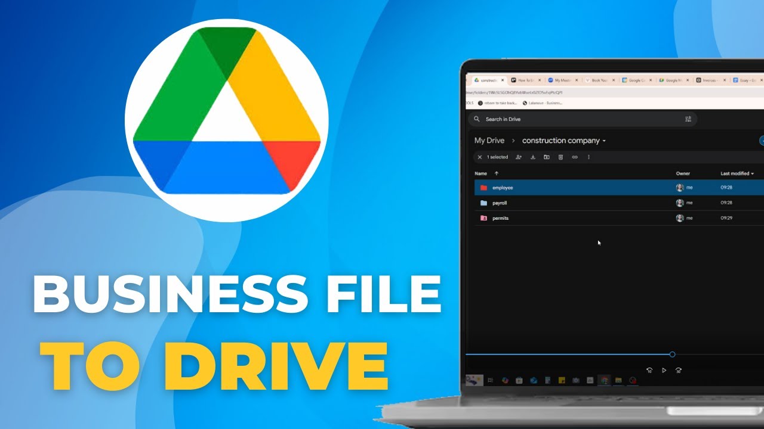The width and height of the screenshot is (764, 429).
Task: Click the Name column header
Action: point(480,173)
